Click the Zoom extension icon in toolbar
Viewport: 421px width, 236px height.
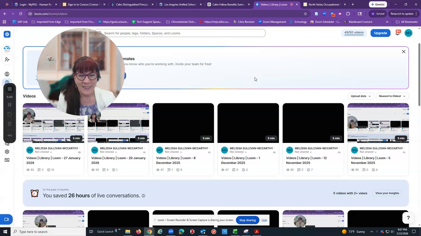tap(324, 14)
